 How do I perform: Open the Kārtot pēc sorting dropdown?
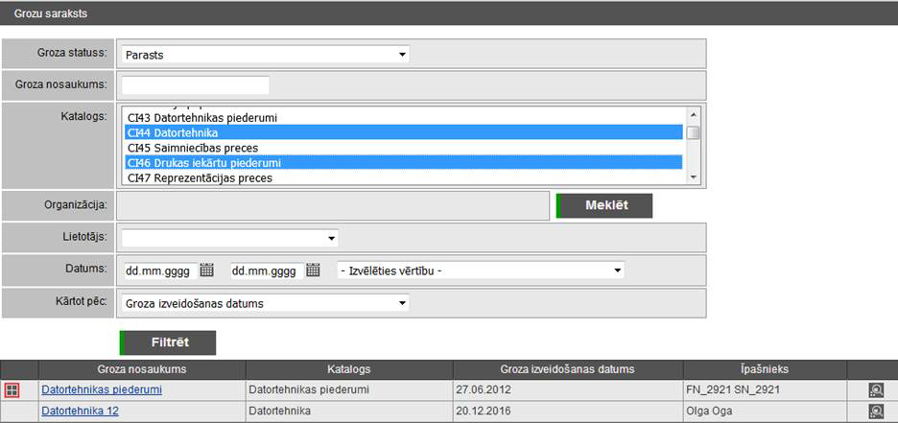pos(265,304)
